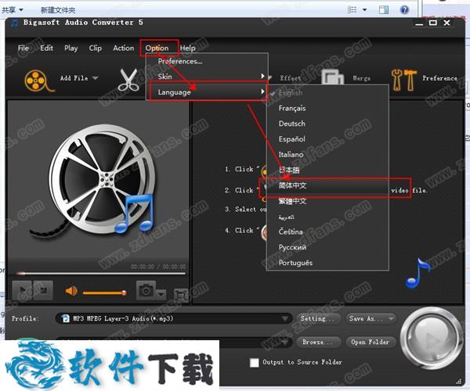Click the playback progress bar
Viewport: 470px width, 391px height.
(x=101, y=273)
